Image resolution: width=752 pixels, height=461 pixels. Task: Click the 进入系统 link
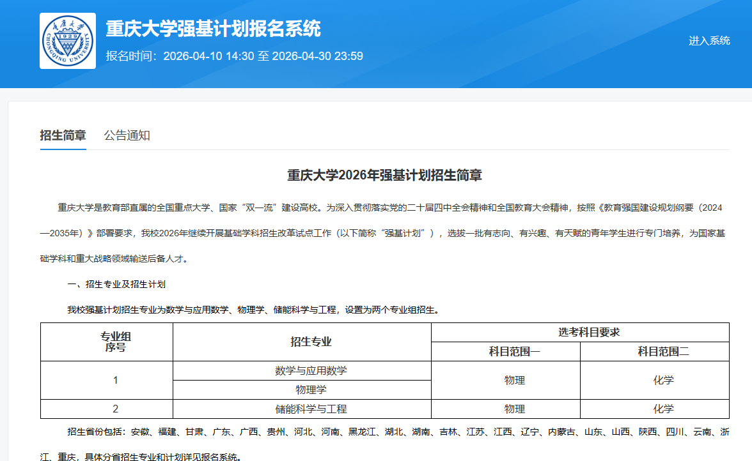(709, 41)
